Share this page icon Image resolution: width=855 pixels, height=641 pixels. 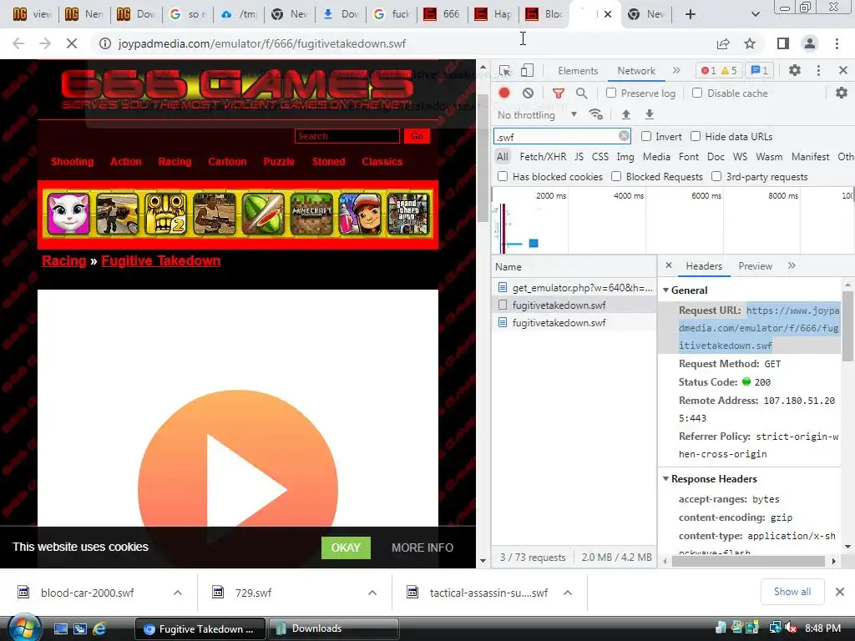(723, 43)
